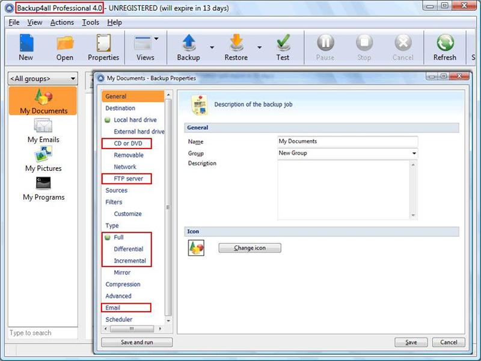Screen dimensions: 481x361
Task: Click the Type to search field
Action: (43, 333)
